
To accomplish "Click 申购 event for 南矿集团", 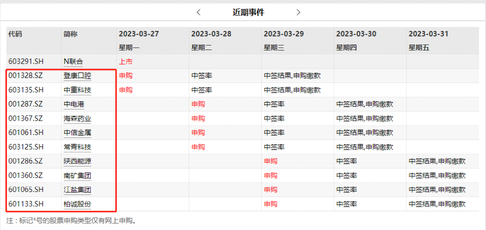I will 271,176.
